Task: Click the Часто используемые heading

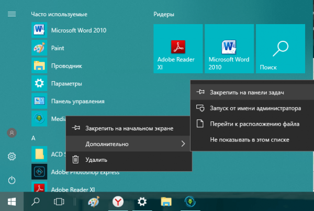Action: (59, 14)
